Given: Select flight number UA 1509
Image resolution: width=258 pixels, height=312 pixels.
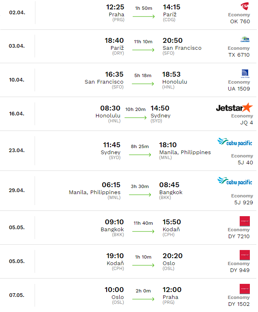Looking at the screenshot, I should pos(239,89).
